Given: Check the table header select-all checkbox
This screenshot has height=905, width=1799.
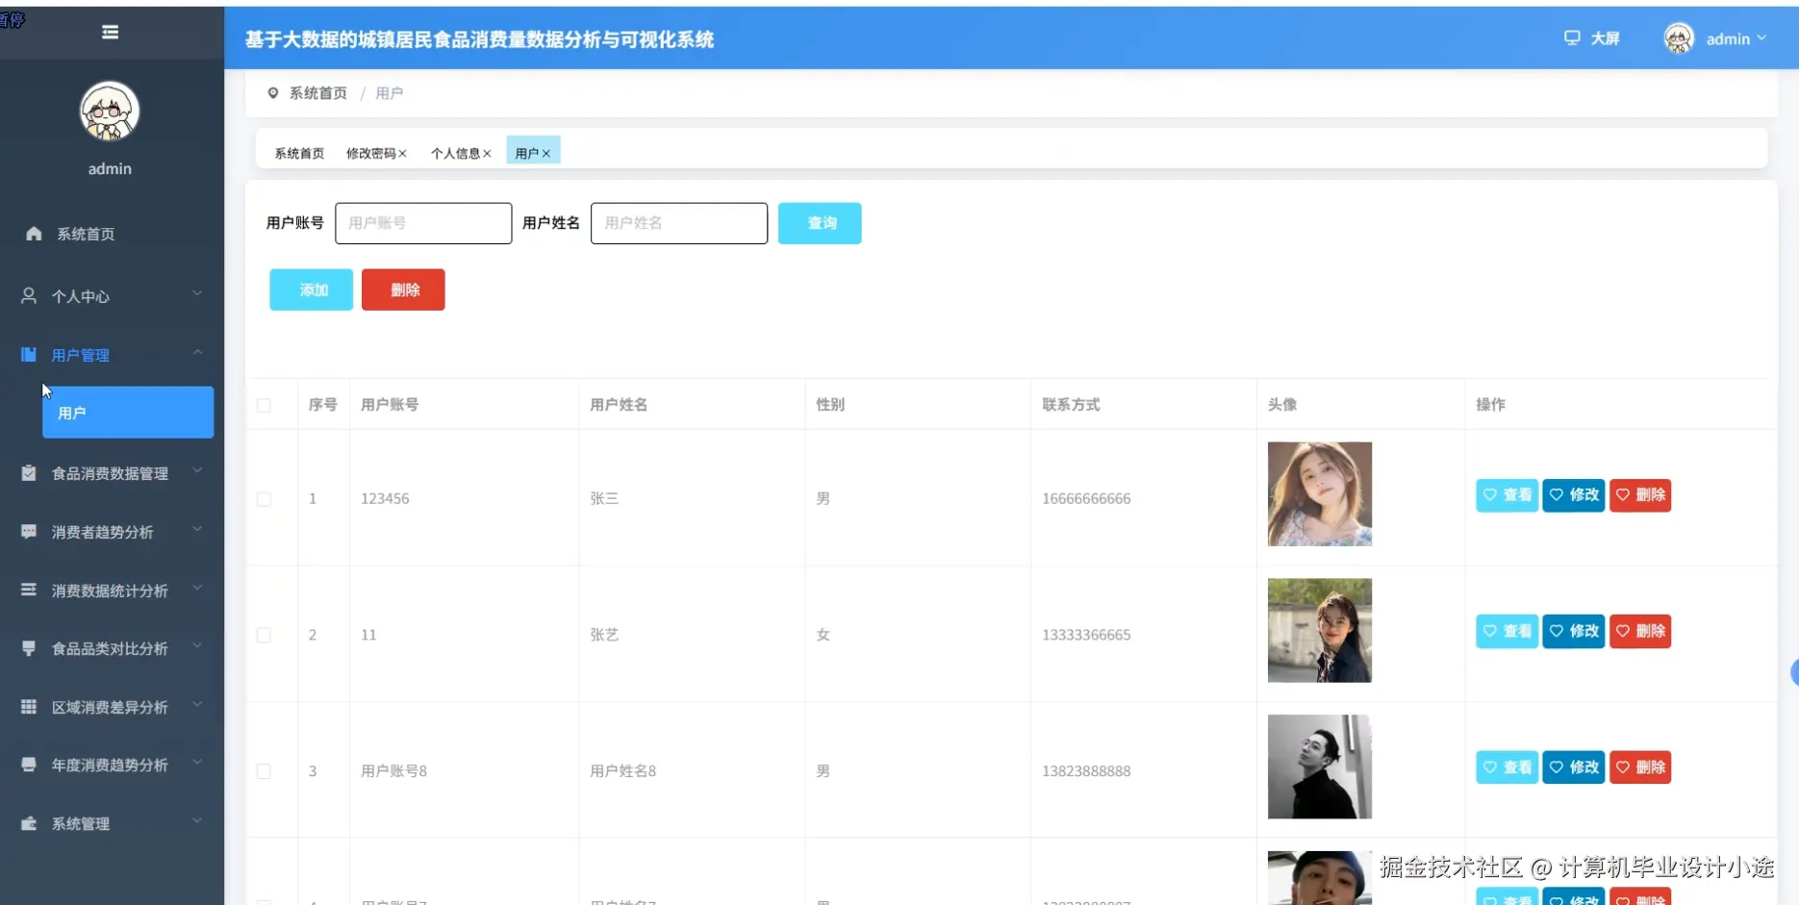Looking at the screenshot, I should click(x=265, y=405).
